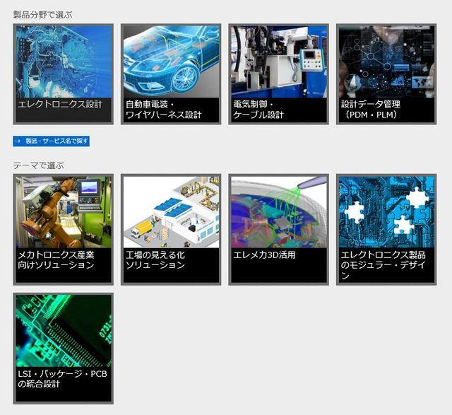Image resolution: width=452 pixels, height=415 pixels.
Task: Open the LSI・パッケージ・PCBの統合設計 chip image
Action: tap(64, 331)
